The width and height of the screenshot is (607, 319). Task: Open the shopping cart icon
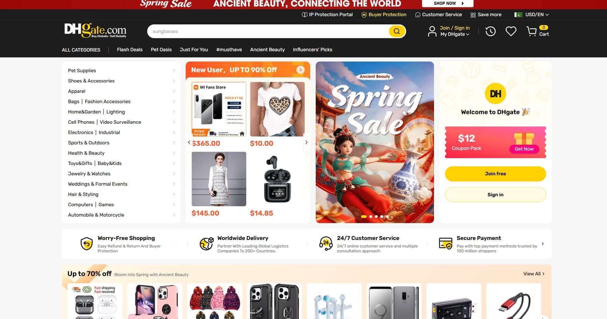point(531,31)
